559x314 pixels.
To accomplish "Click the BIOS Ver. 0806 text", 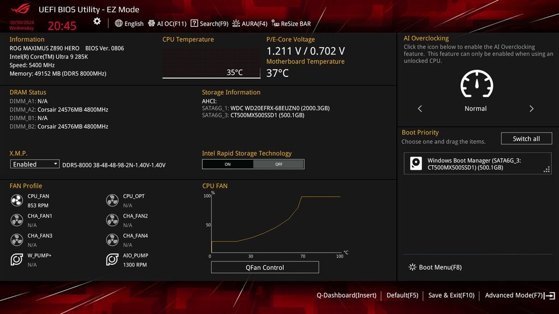I will [x=104, y=48].
